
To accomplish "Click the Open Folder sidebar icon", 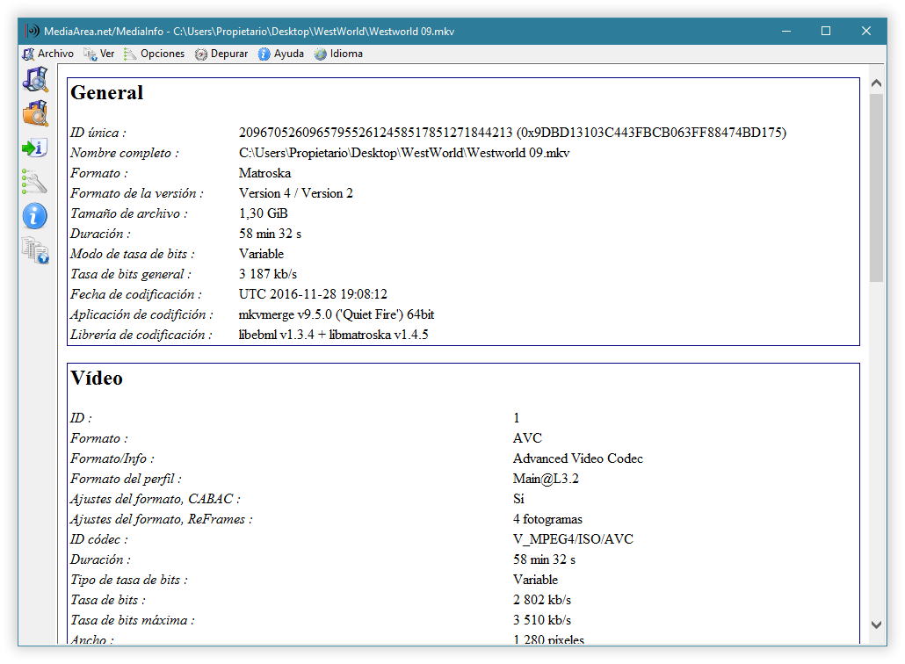I will [35, 113].
